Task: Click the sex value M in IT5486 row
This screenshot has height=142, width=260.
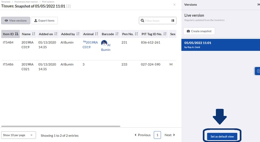Action: [x=171, y=64]
